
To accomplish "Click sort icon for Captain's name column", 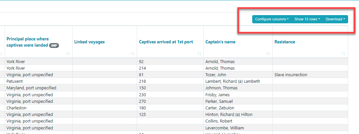I will point(268,54).
